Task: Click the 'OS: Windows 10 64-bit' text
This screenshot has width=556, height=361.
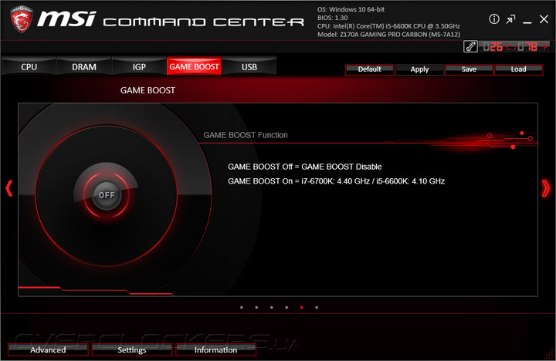Action: point(351,9)
